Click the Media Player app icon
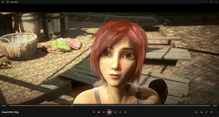219x117 pixels. [8, 2]
